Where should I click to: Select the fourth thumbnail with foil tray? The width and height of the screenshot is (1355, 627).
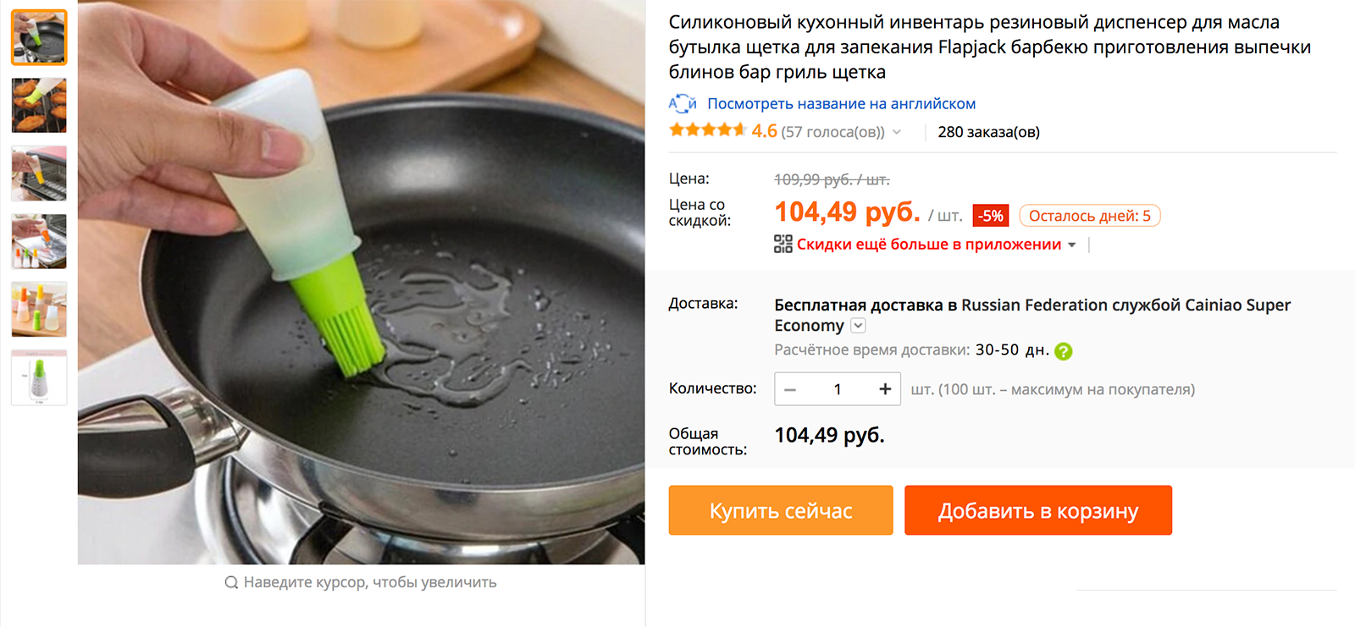pos(39,241)
